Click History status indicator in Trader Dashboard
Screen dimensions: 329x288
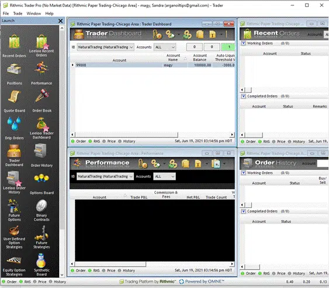(x=127, y=141)
